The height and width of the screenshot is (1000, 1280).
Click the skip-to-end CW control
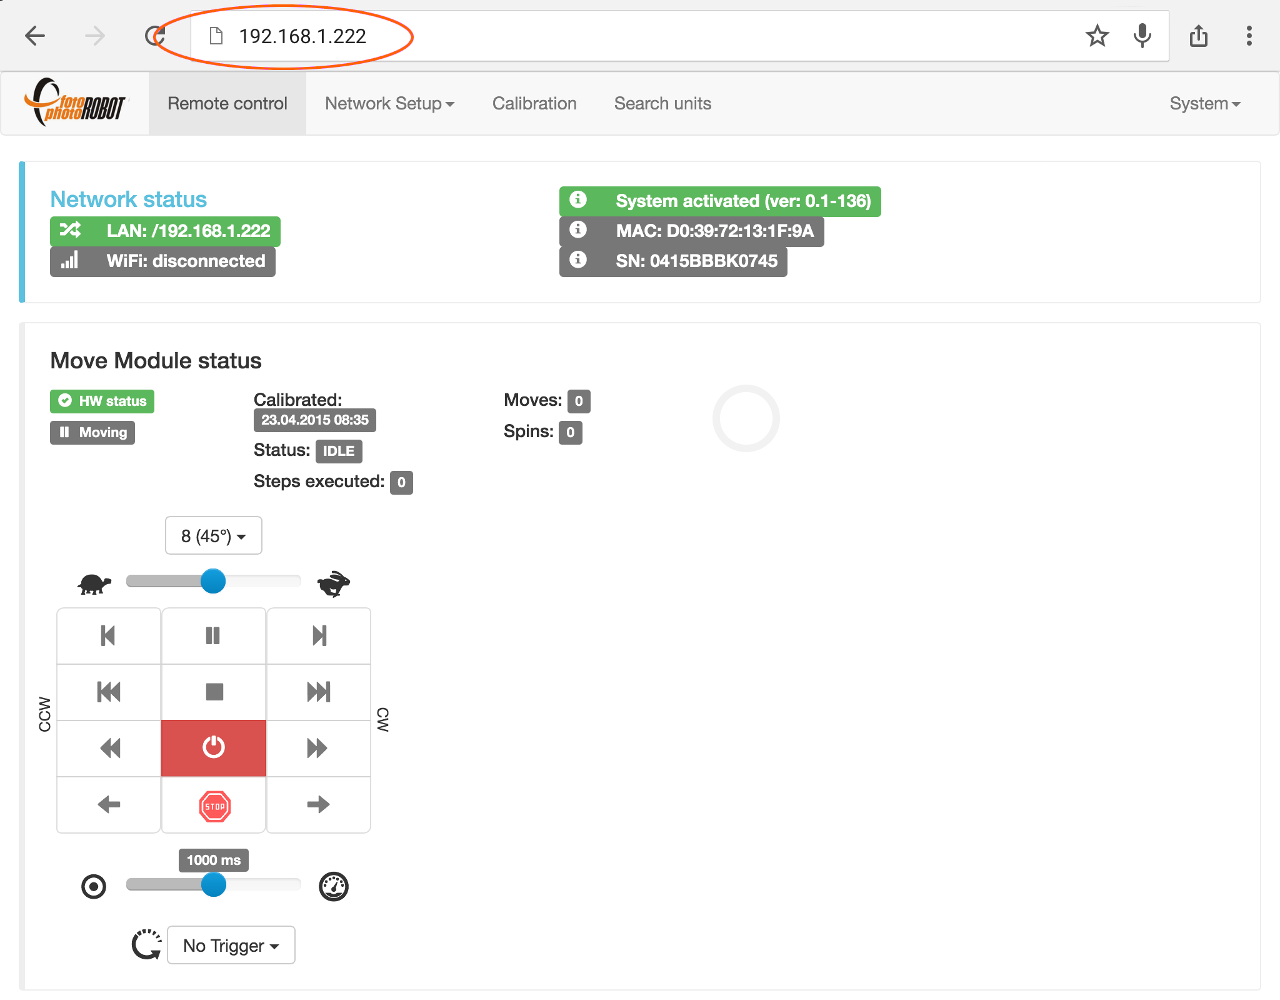tap(319, 692)
